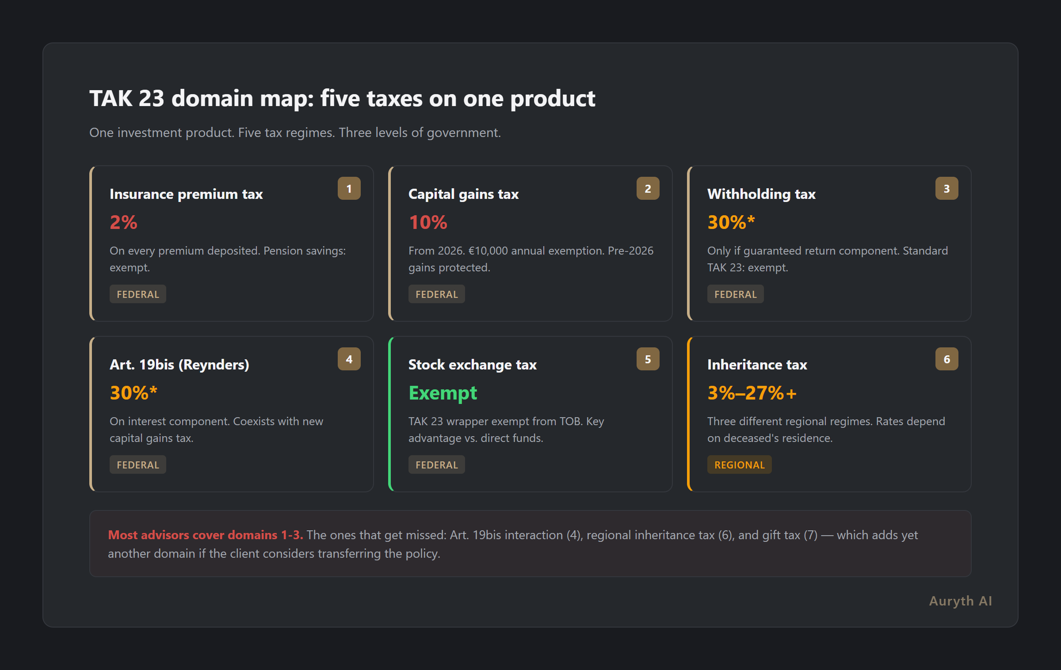Click the 3%–27%+ inheritance rate
This screenshot has height=670, width=1061.
point(752,393)
